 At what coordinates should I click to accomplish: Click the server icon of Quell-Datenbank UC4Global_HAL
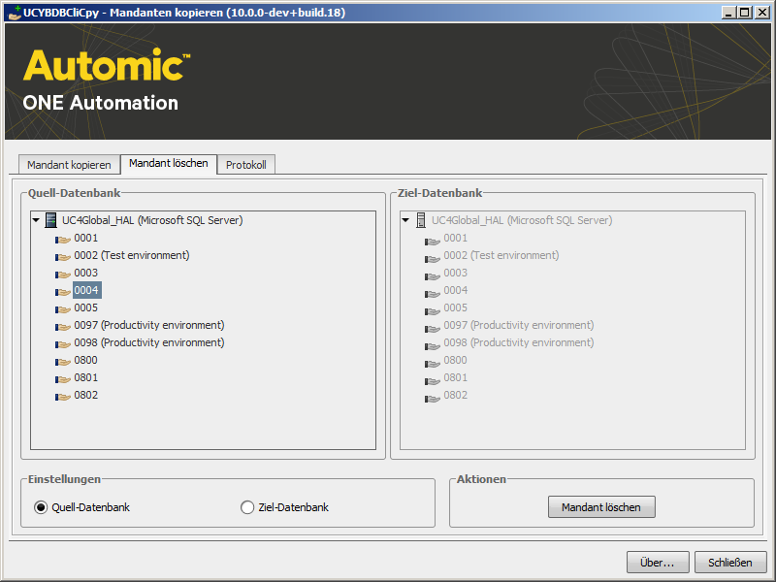[x=50, y=220]
